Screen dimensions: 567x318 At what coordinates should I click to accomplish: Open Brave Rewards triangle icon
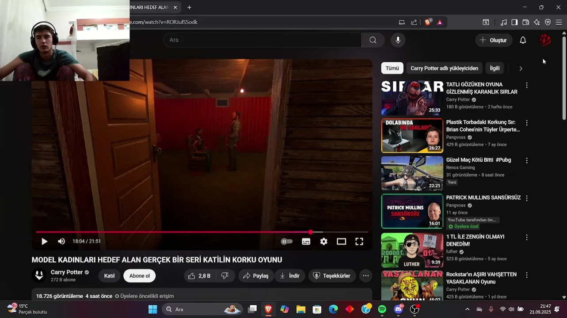click(440, 22)
